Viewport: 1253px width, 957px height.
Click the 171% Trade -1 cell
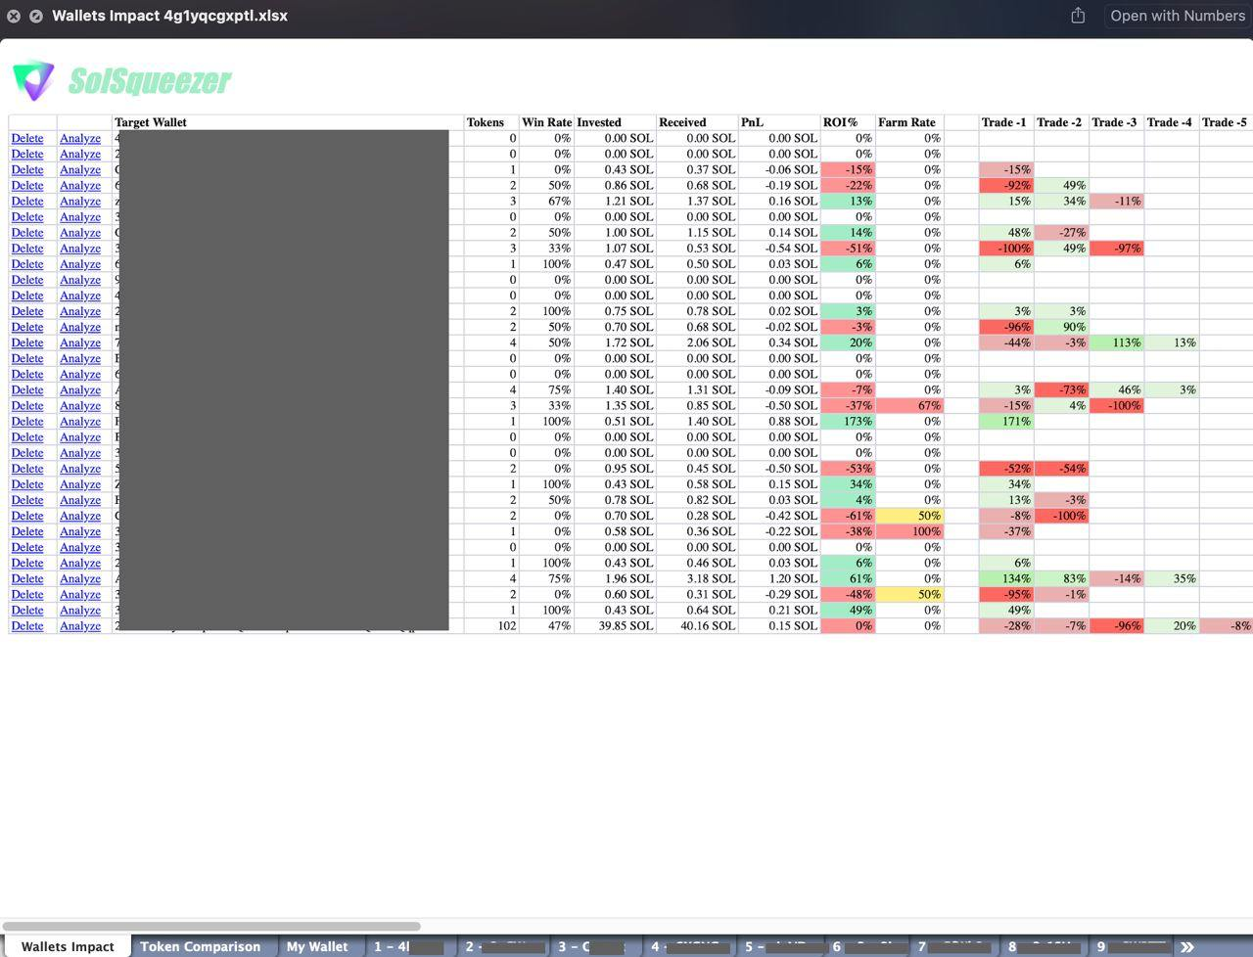1006,422
